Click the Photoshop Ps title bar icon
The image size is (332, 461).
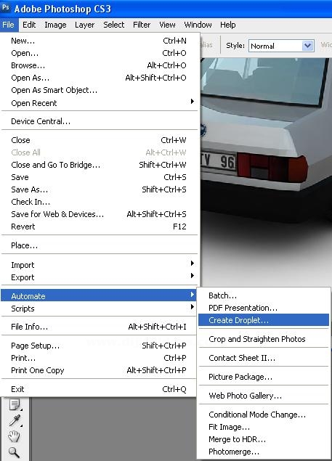tap(5, 8)
